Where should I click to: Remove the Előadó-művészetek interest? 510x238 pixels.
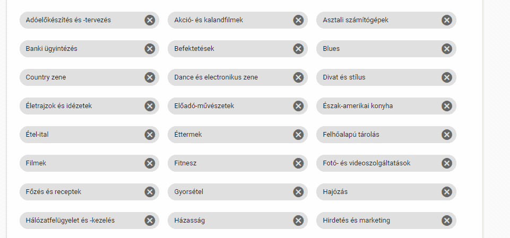[298, 106]
